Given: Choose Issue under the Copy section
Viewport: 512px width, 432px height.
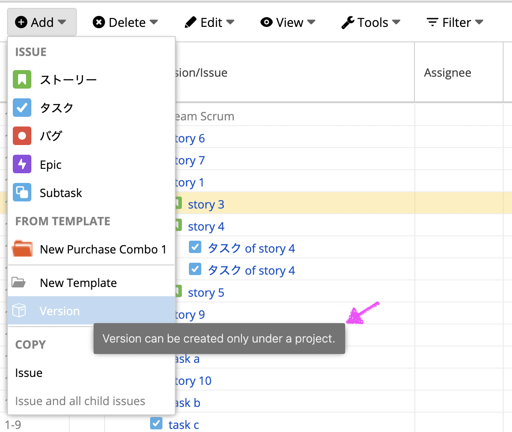Looking at the screenshot, I should click(x=29, y=373).
